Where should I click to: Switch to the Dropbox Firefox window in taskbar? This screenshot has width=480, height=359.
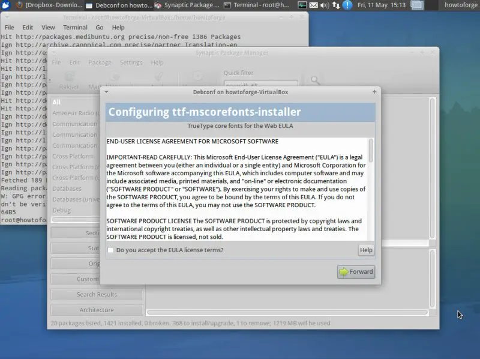pos(49,5)
